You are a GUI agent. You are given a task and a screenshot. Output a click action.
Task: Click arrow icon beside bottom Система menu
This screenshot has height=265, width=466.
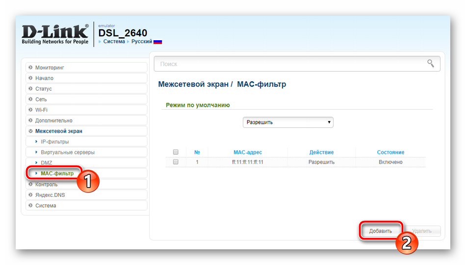30,205
